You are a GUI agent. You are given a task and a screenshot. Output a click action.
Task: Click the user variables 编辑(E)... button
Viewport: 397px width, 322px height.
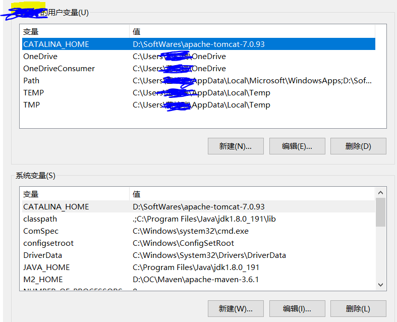tap(297, 146)
